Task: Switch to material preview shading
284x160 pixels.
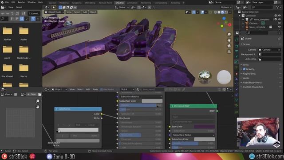Action: (x=223, y=12)
